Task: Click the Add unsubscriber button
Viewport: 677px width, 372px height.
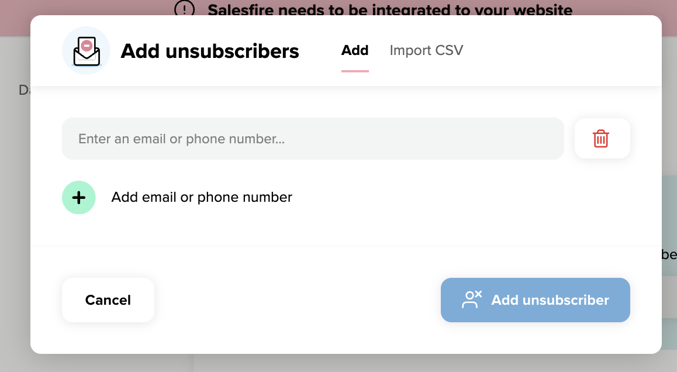Action: pos(535,299)
